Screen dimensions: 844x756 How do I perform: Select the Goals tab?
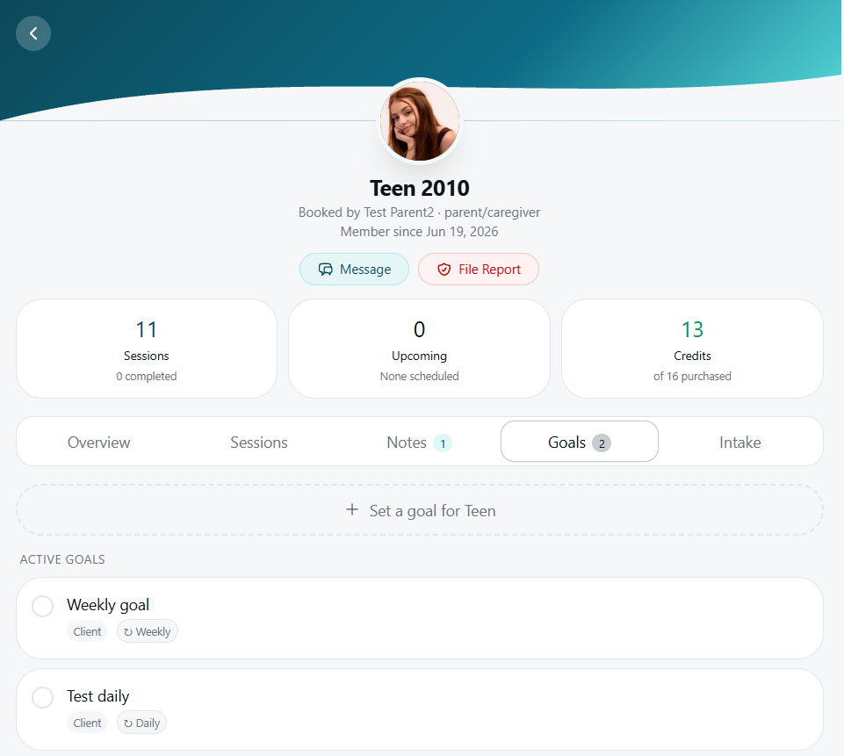580,442
